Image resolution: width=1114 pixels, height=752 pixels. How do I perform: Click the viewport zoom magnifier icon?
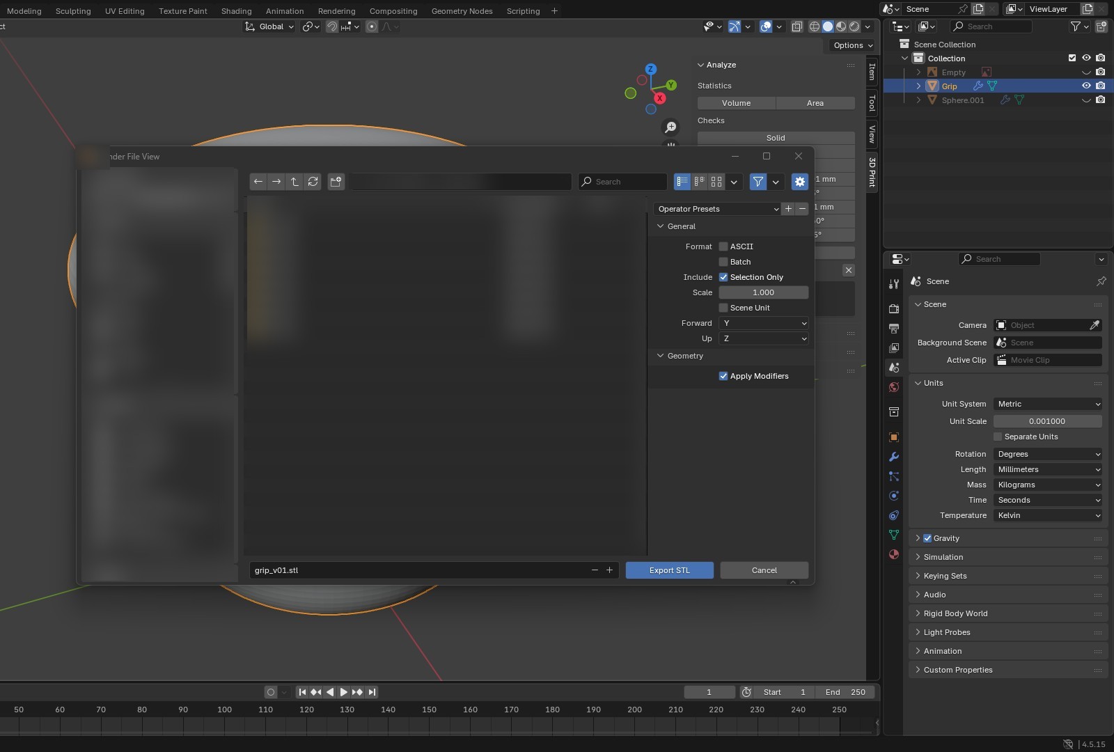coord(670,127)
